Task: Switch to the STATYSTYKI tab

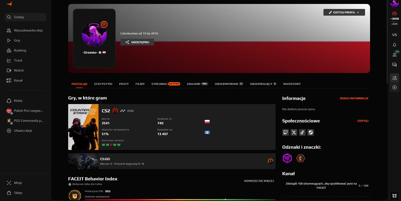Action: 103,84
